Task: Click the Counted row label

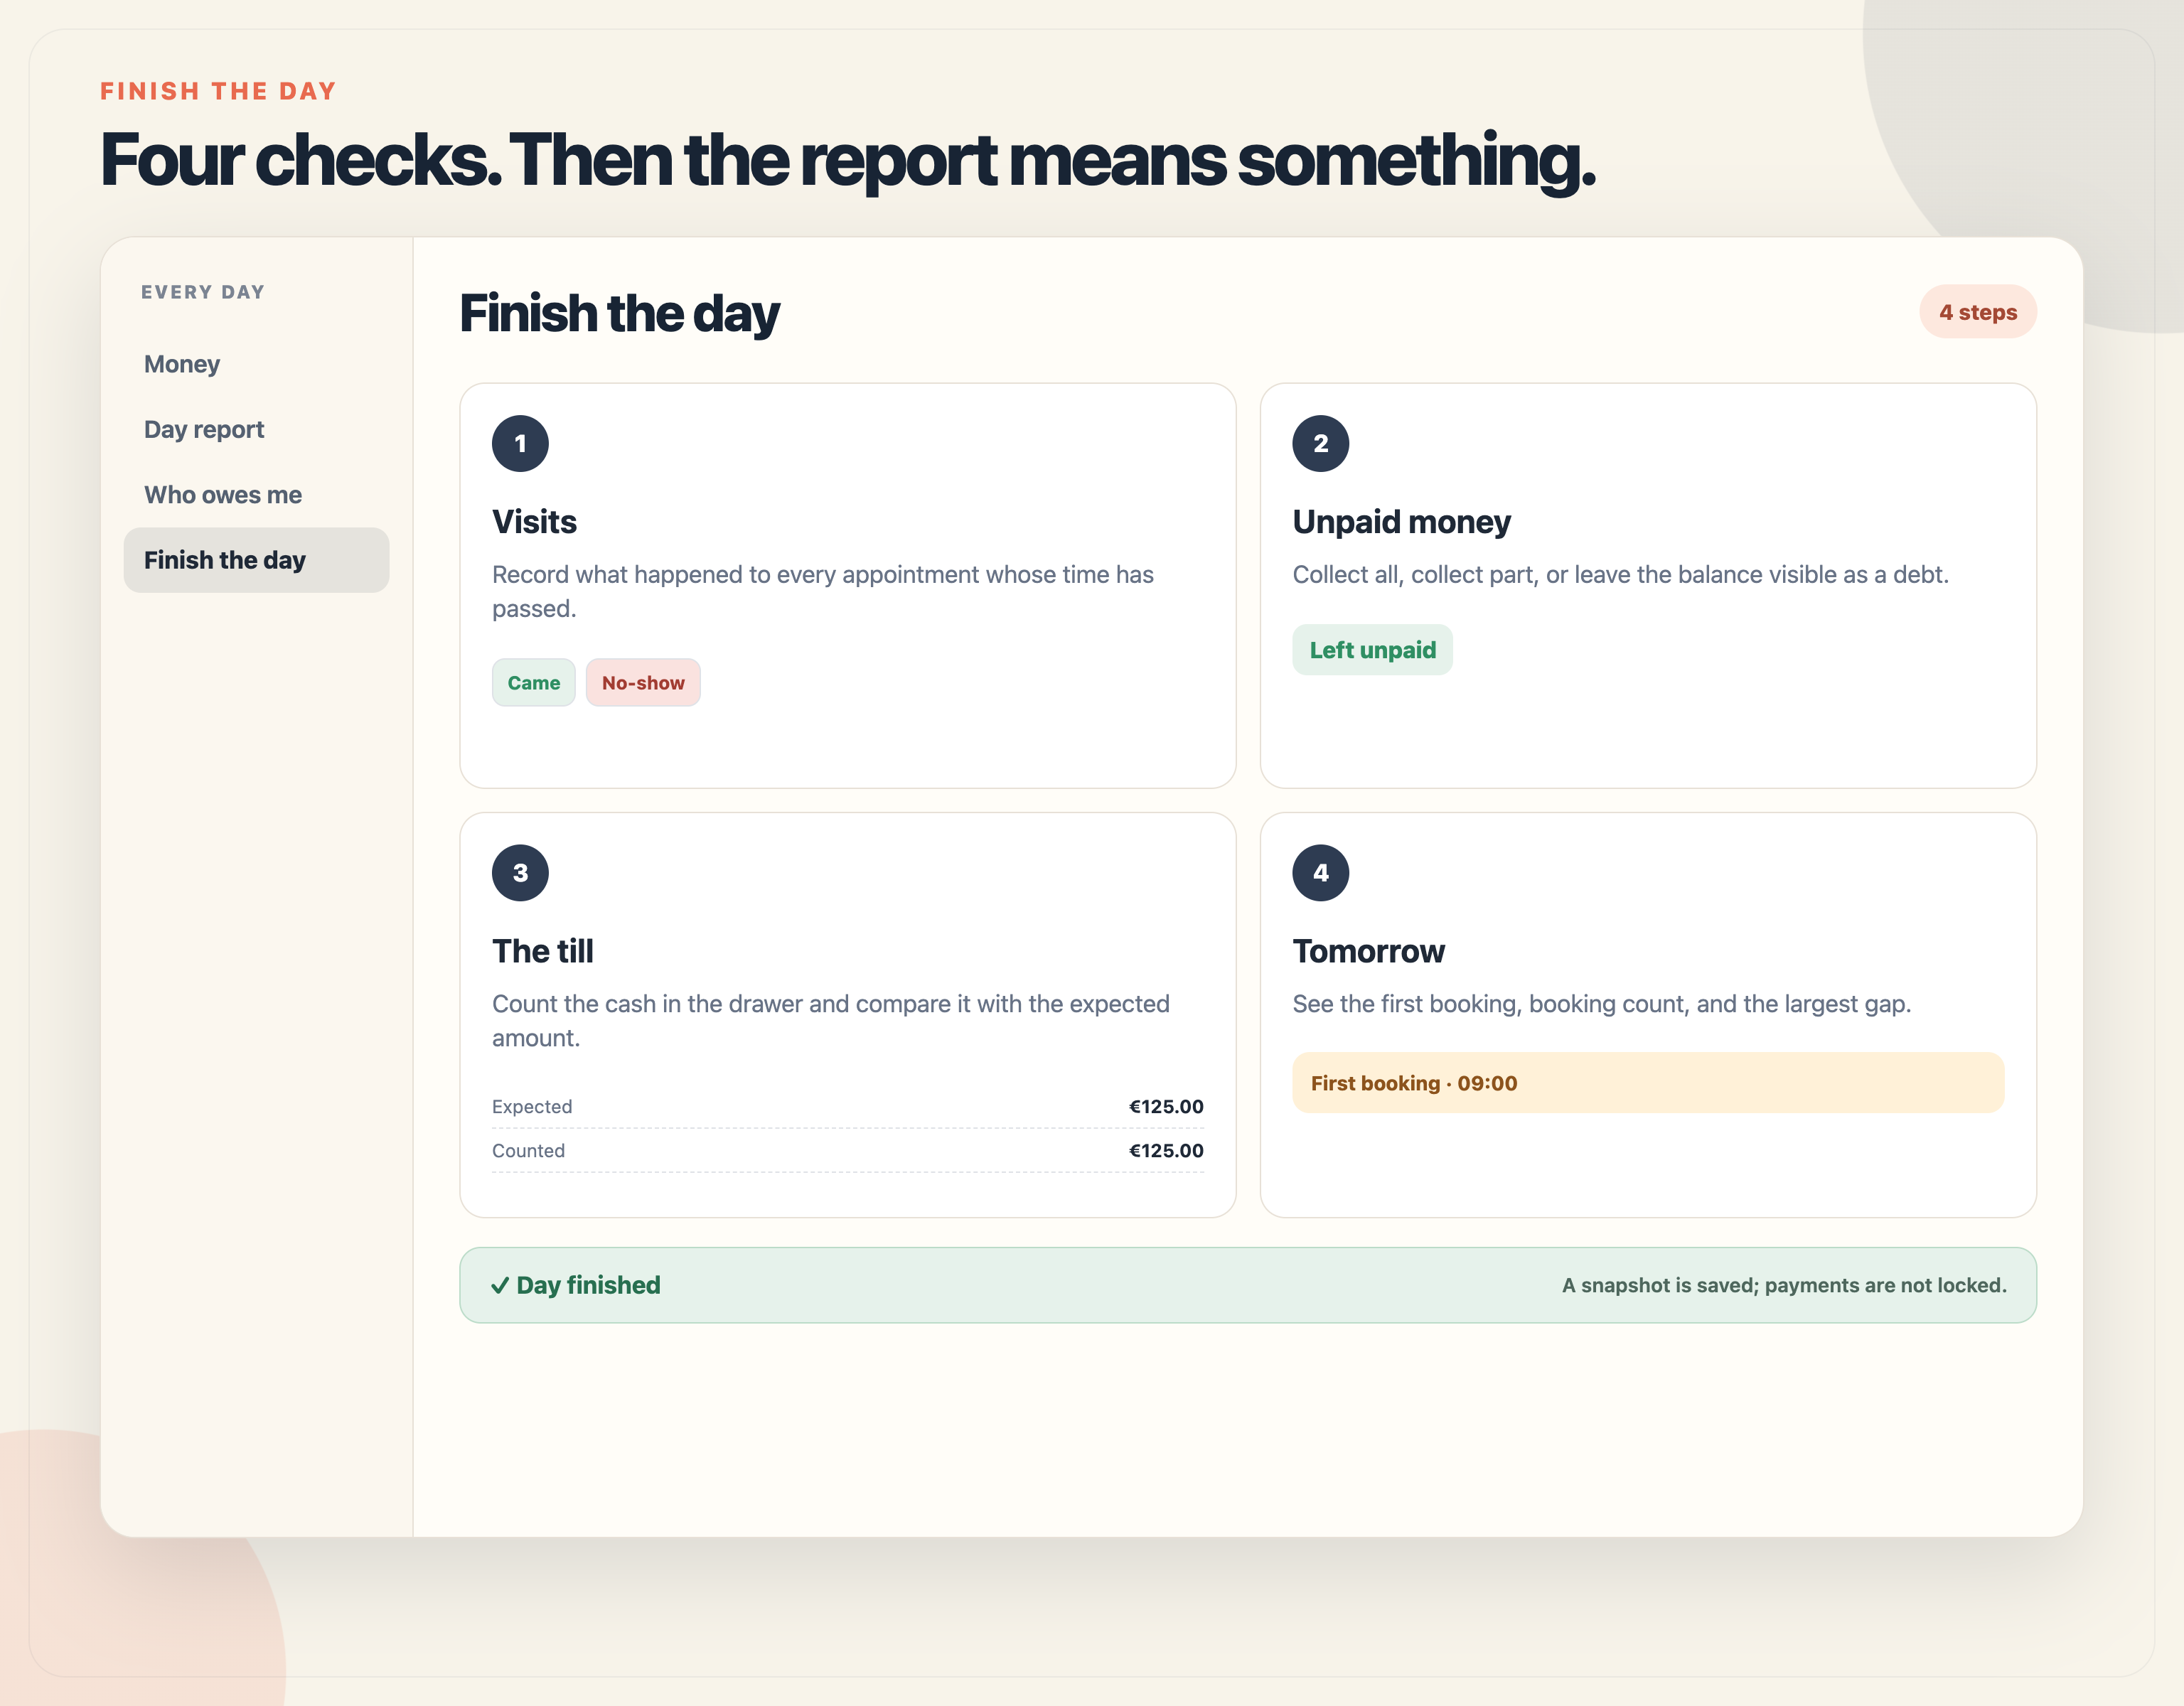Action: pyautogui.click(x=528, y=1151)
